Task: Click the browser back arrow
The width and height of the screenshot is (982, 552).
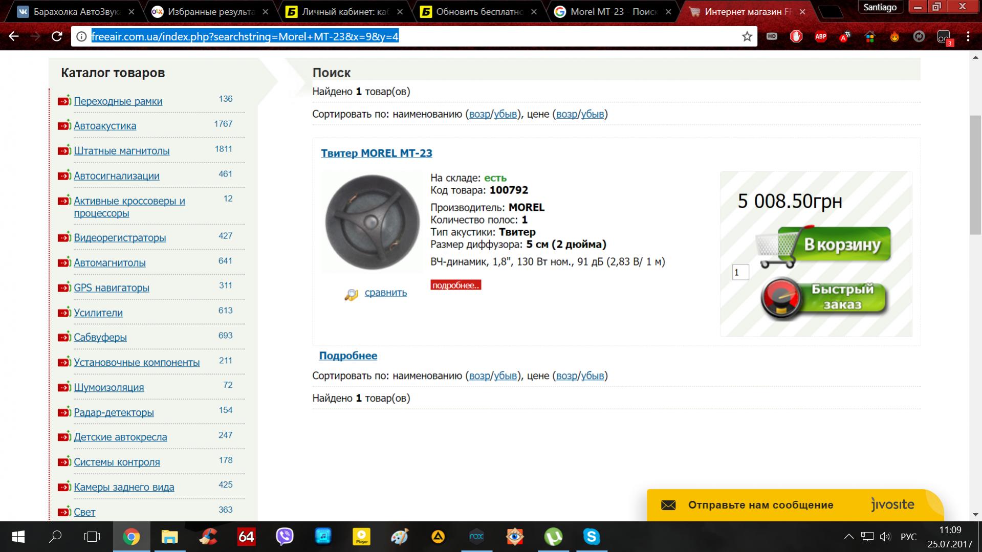Action: 14,36
